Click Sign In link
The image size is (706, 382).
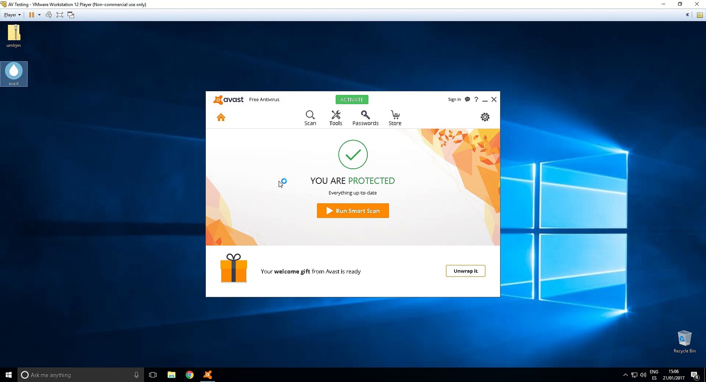coord(454,99)
